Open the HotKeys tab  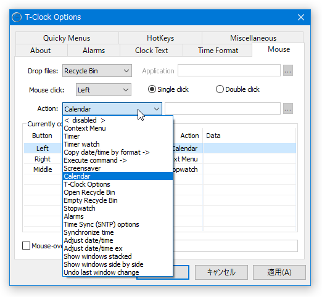160,38
